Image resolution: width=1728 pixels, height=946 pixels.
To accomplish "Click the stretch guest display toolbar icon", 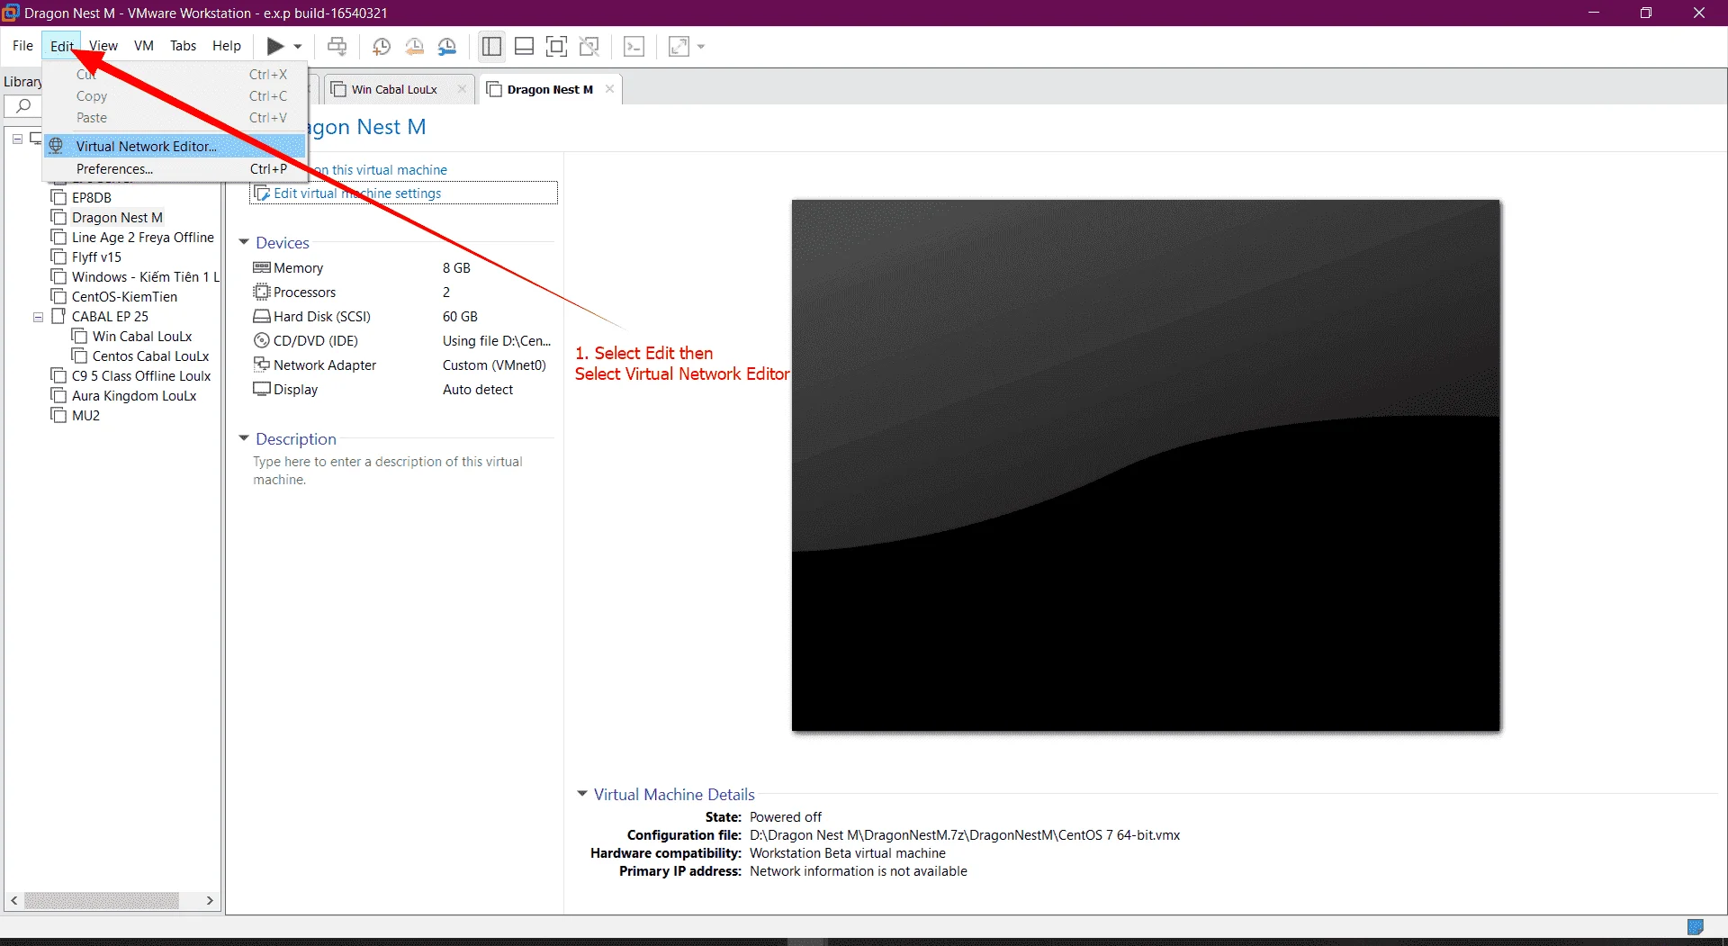I will coord(679,46).
